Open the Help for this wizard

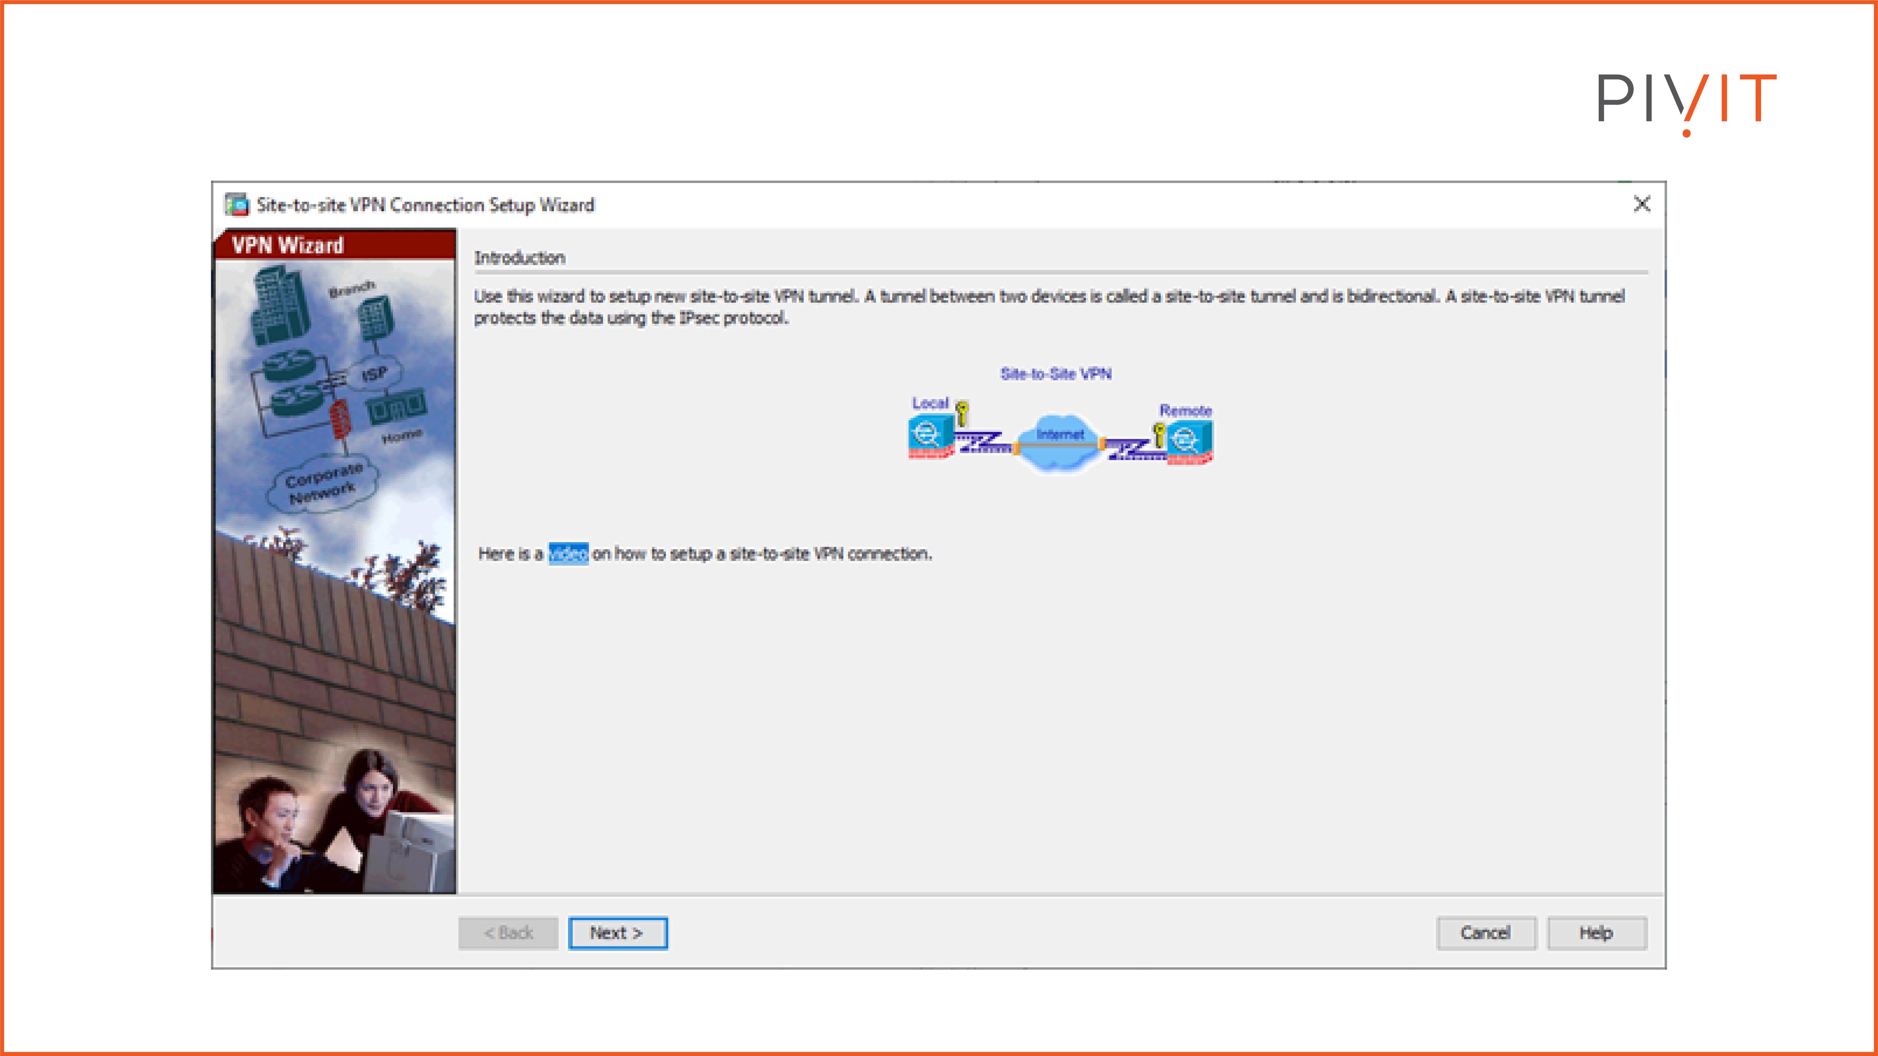coord(1596,933)
